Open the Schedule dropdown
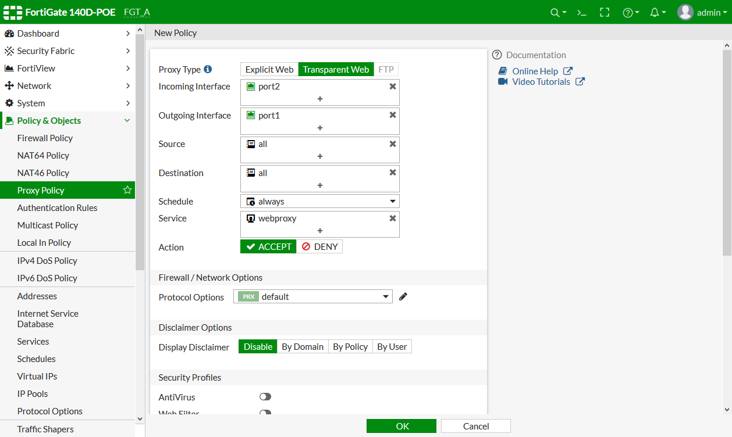The height and width of the screenshot is (437, 732). pos(319,202)
